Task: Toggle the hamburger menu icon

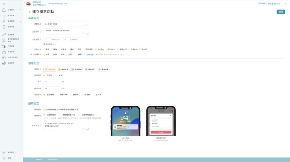Action: click(x=4, y=3)
